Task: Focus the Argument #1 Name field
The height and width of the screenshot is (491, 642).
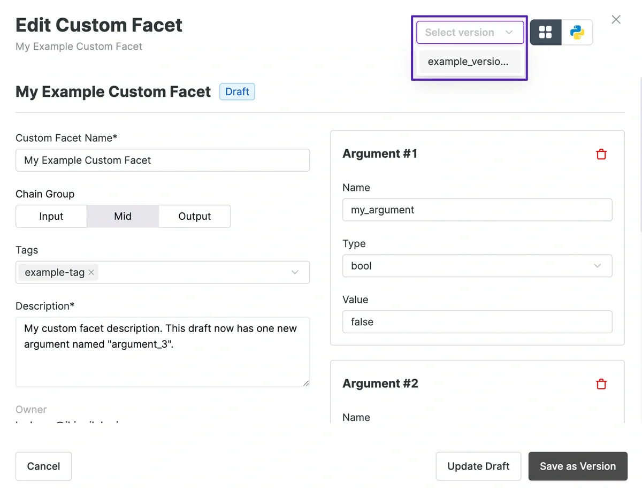Action: pyautogui.click(x=477, y=210)
